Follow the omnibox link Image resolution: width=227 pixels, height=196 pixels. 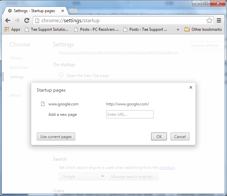coord(167,168)
